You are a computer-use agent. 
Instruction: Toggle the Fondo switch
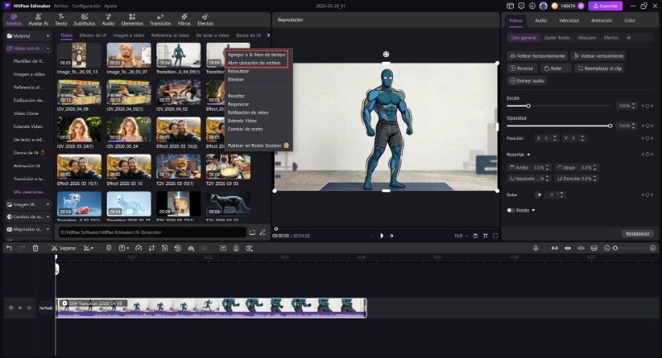coord(511,210)
